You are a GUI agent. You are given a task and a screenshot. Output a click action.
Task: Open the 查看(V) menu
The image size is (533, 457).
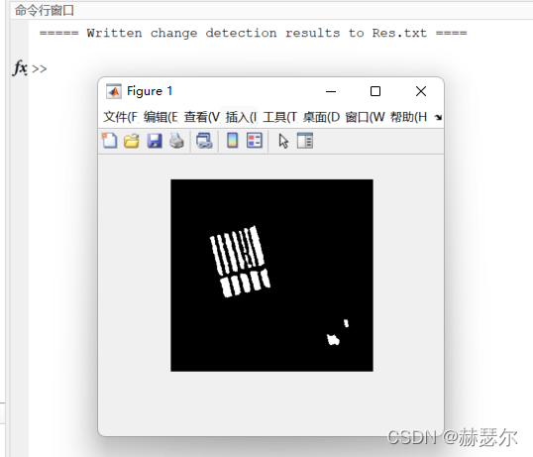(202, 117)
